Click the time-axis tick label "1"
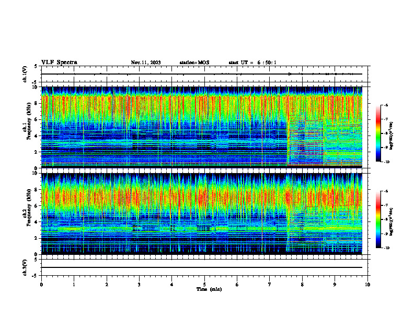 pyautogui.click(x=74, y=285)
